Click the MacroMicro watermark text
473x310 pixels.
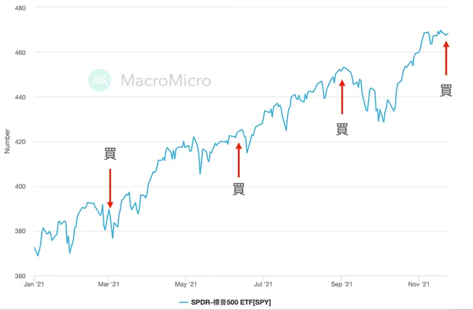tap(166, 80)
